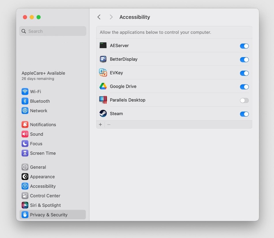Open Bluetooth settings
The image size is (274, 238).
[x=53, y=101]
